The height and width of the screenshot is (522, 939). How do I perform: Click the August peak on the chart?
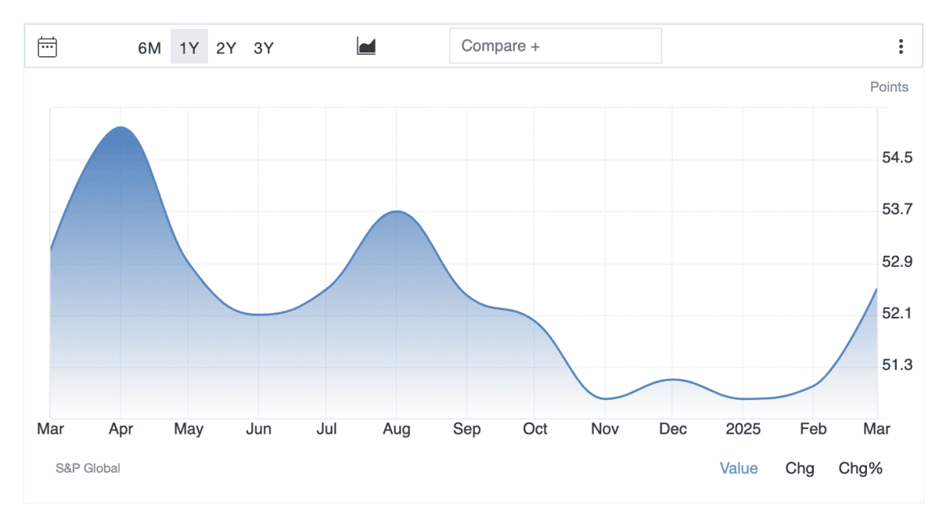point(398,212)
